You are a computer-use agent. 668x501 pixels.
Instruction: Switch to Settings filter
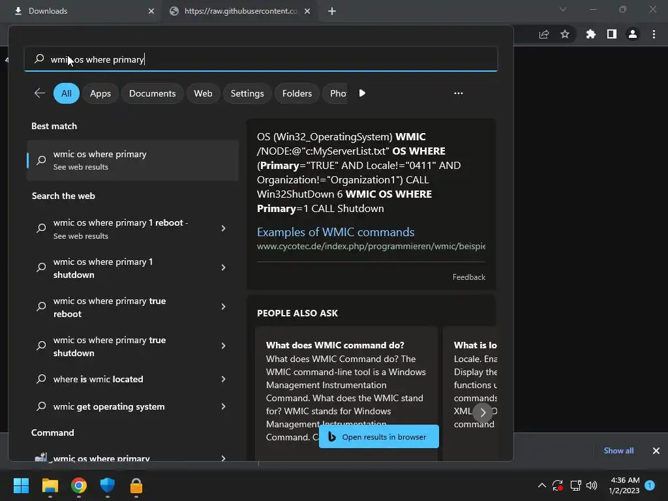pyautogui.click(x=247, y=93)
